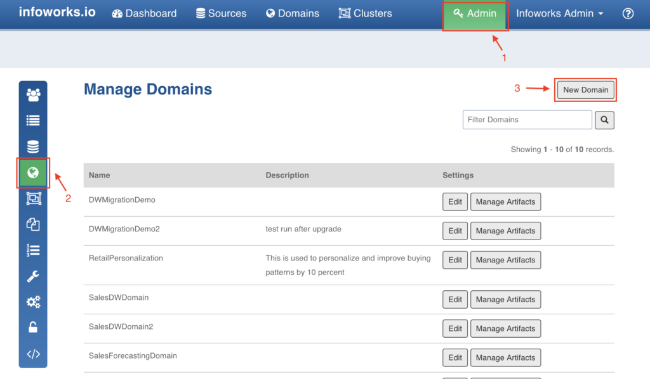Edit the SalesDWDomain domain
Screen dimensions: 650x379
pos(454,300)
